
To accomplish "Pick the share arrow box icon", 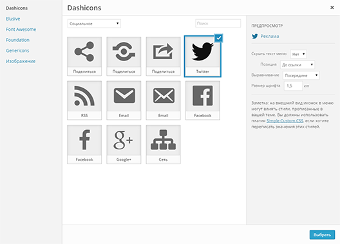I will click(x=164, y=57).
